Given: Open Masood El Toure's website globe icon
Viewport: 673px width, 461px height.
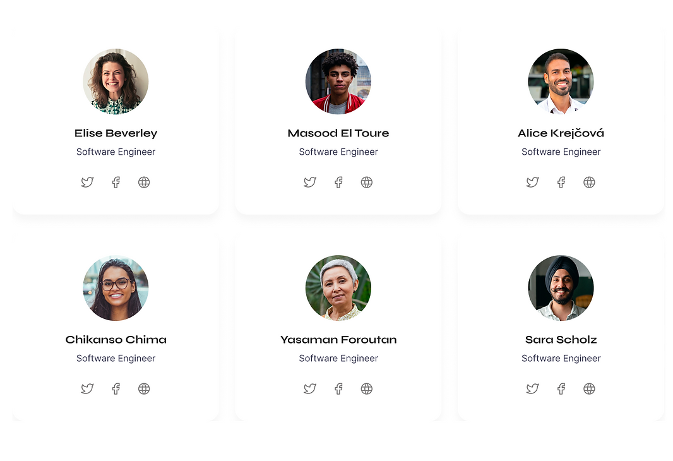Looking at the screenshot, I should (367, 183).
